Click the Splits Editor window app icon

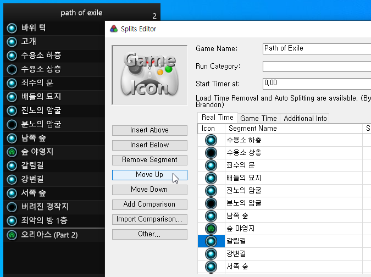pyautogui.click(x=114, y=29)
